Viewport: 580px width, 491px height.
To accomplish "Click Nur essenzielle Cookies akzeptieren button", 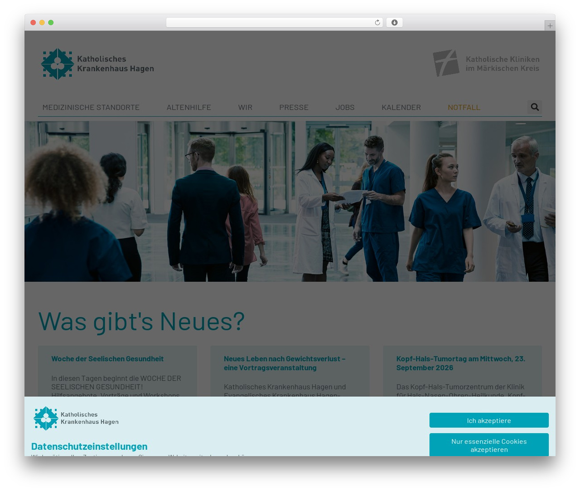I will tap(489, 445).
